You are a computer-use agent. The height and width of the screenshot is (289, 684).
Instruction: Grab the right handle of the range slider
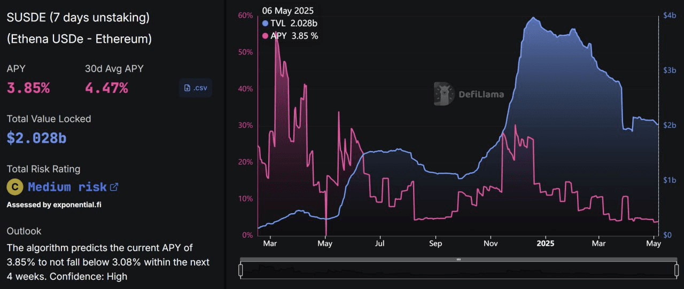677,270
